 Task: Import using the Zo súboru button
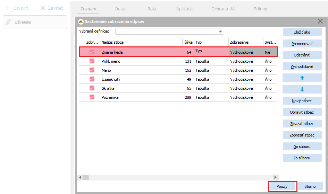(x=302, y=158)
